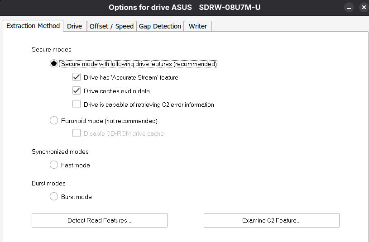Screen dimensions: 369x242
Task: Select the Gap Detection tab
Action: coord(160,26)
